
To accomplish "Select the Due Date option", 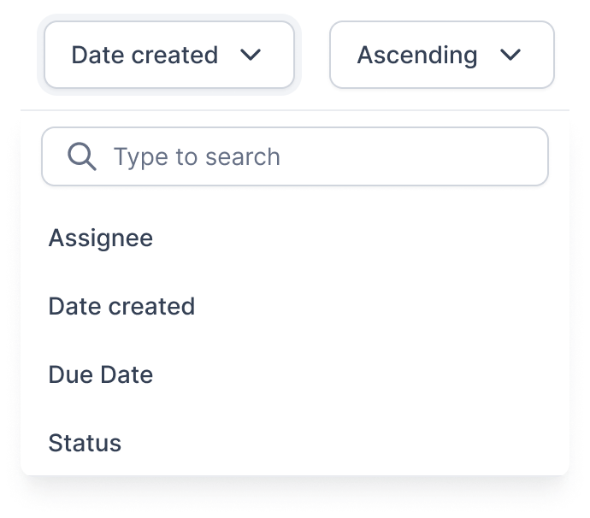I will pyautogui.click(x=295, y=374).
